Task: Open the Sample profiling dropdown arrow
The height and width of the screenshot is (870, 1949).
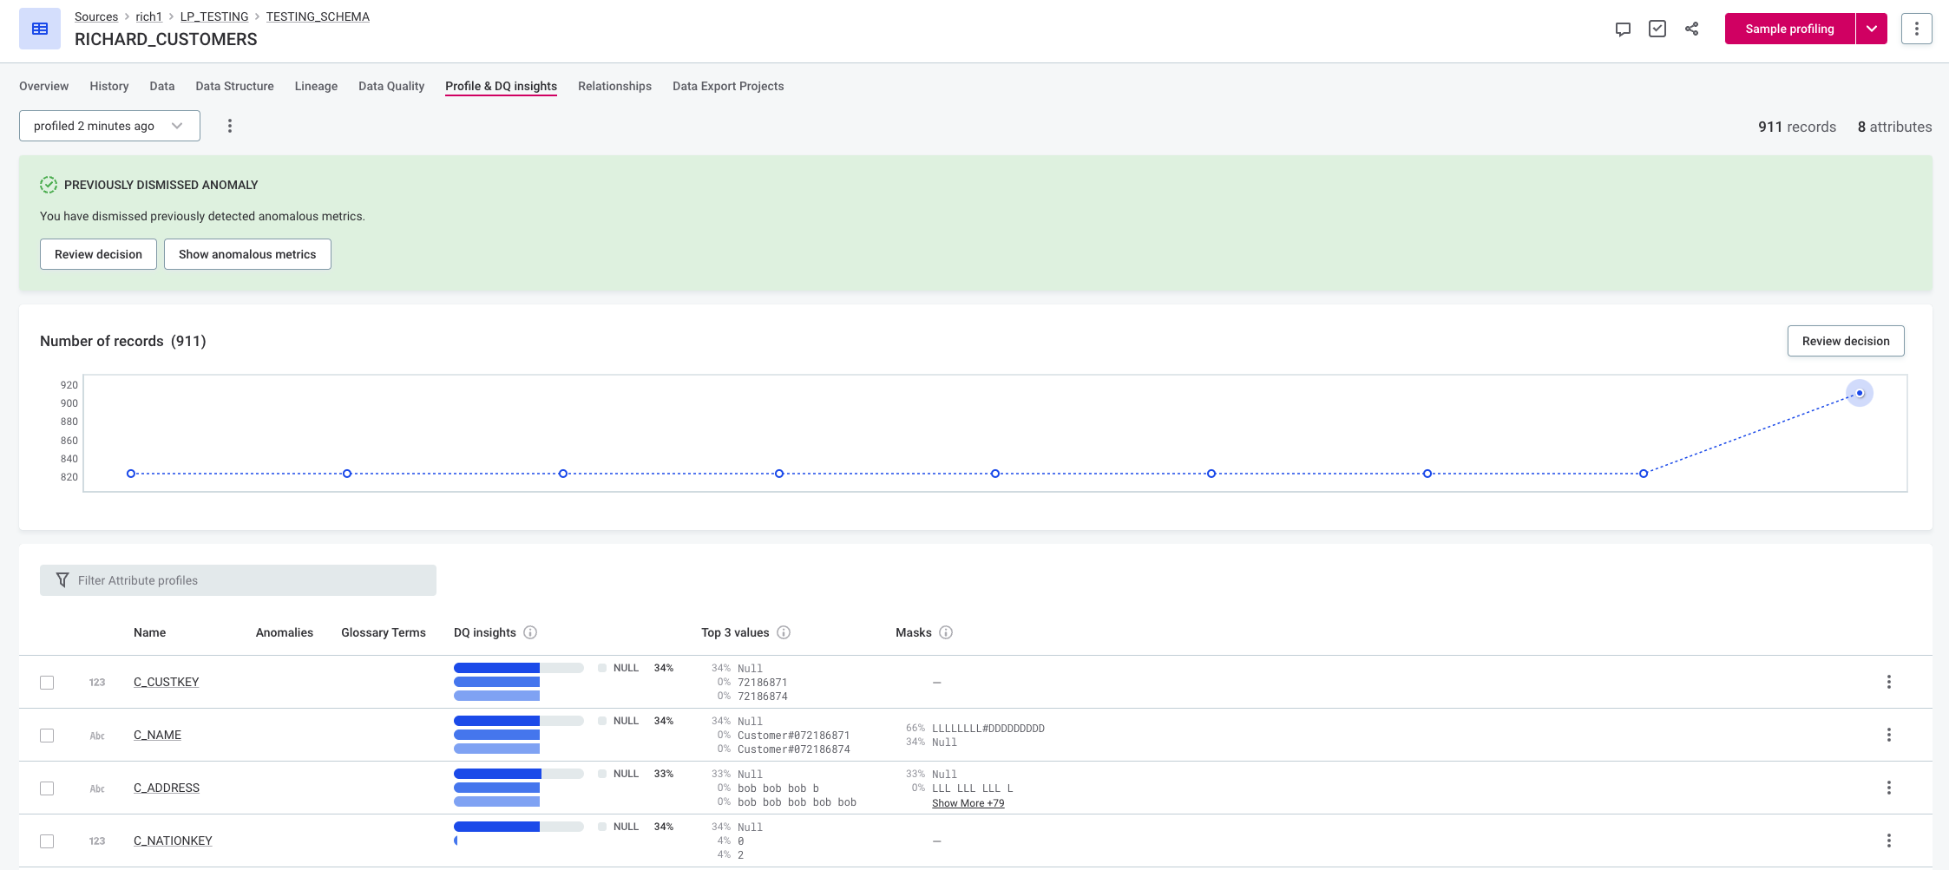Action: [1872, 29]
